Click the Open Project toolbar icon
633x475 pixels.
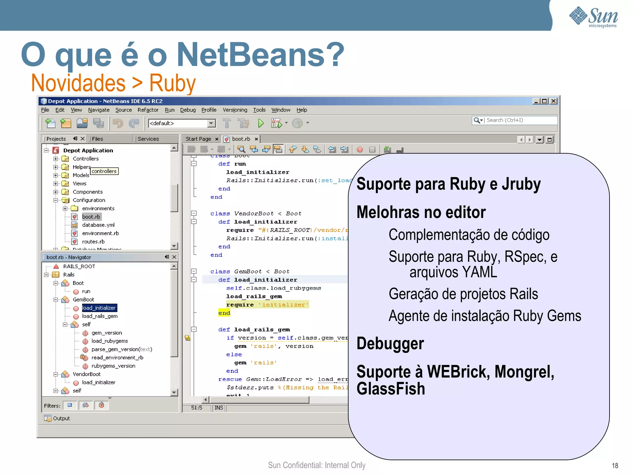click(x=82, y=123)
